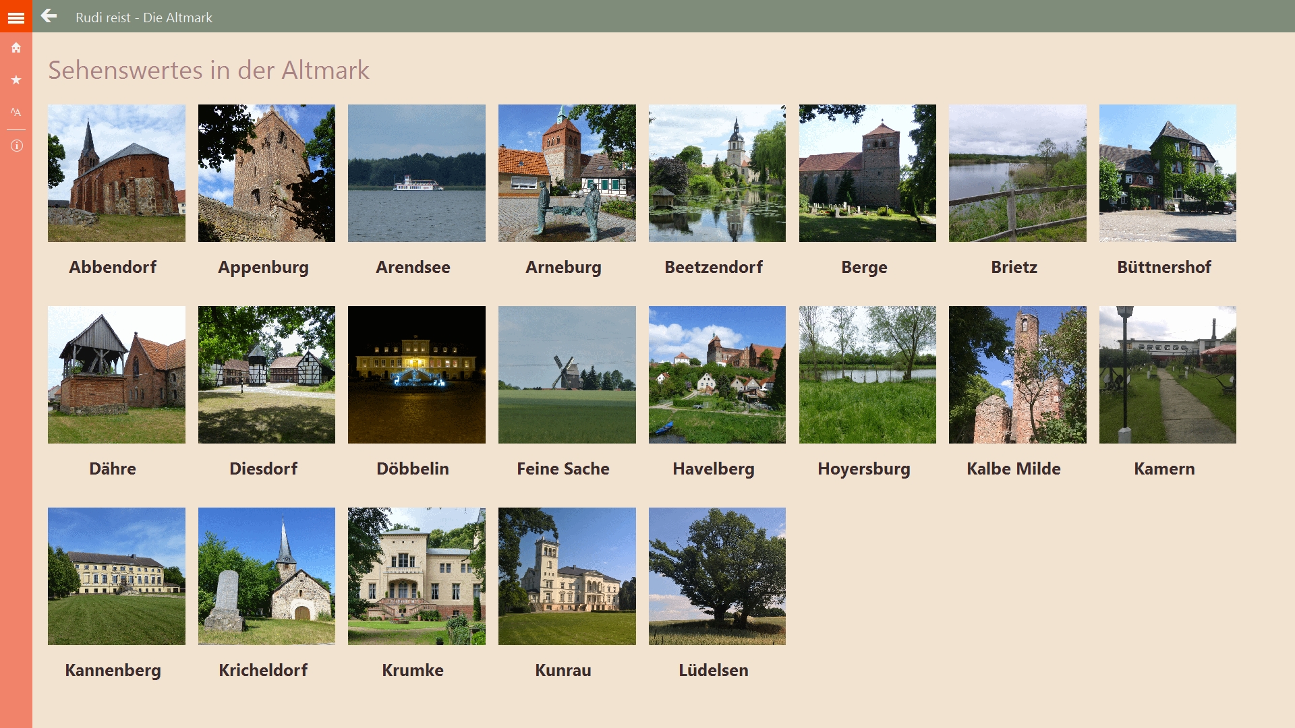1295x728 pixels.
Task: Click the Hoyersburg label
Action: [864, 468]
